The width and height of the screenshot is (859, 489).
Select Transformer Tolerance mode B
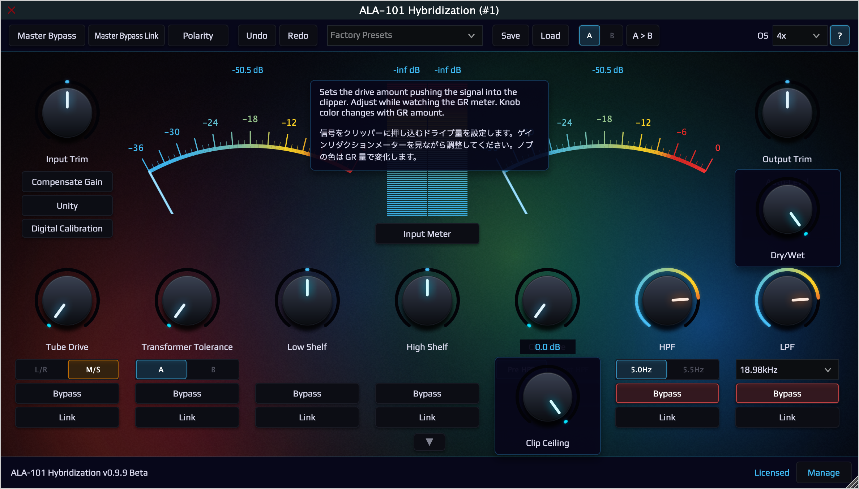213,369
